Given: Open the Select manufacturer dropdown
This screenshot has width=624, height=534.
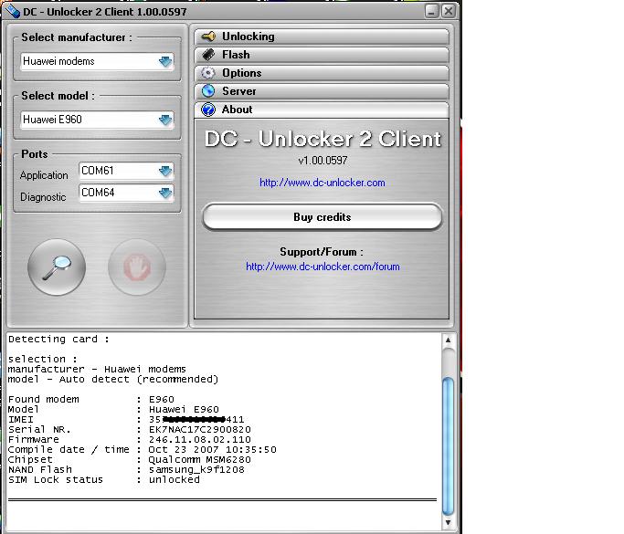Looking at the screenshot, I should click(x=165, y=62).
